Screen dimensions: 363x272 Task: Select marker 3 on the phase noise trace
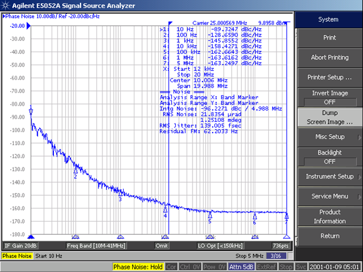[120, 193]
